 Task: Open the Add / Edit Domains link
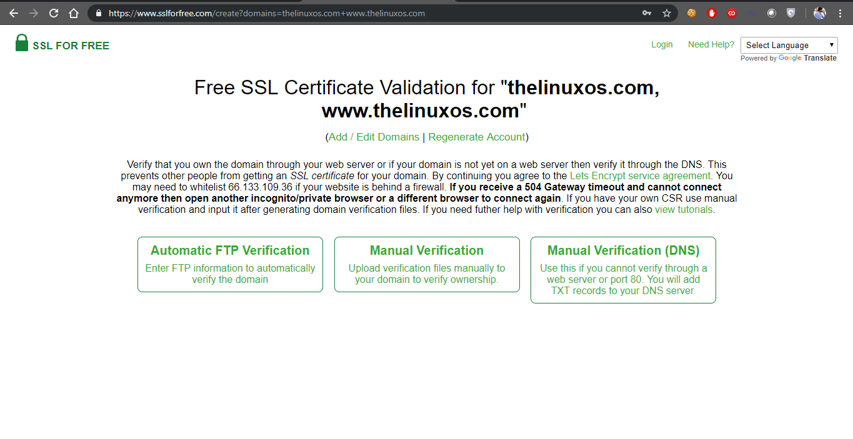373,137
